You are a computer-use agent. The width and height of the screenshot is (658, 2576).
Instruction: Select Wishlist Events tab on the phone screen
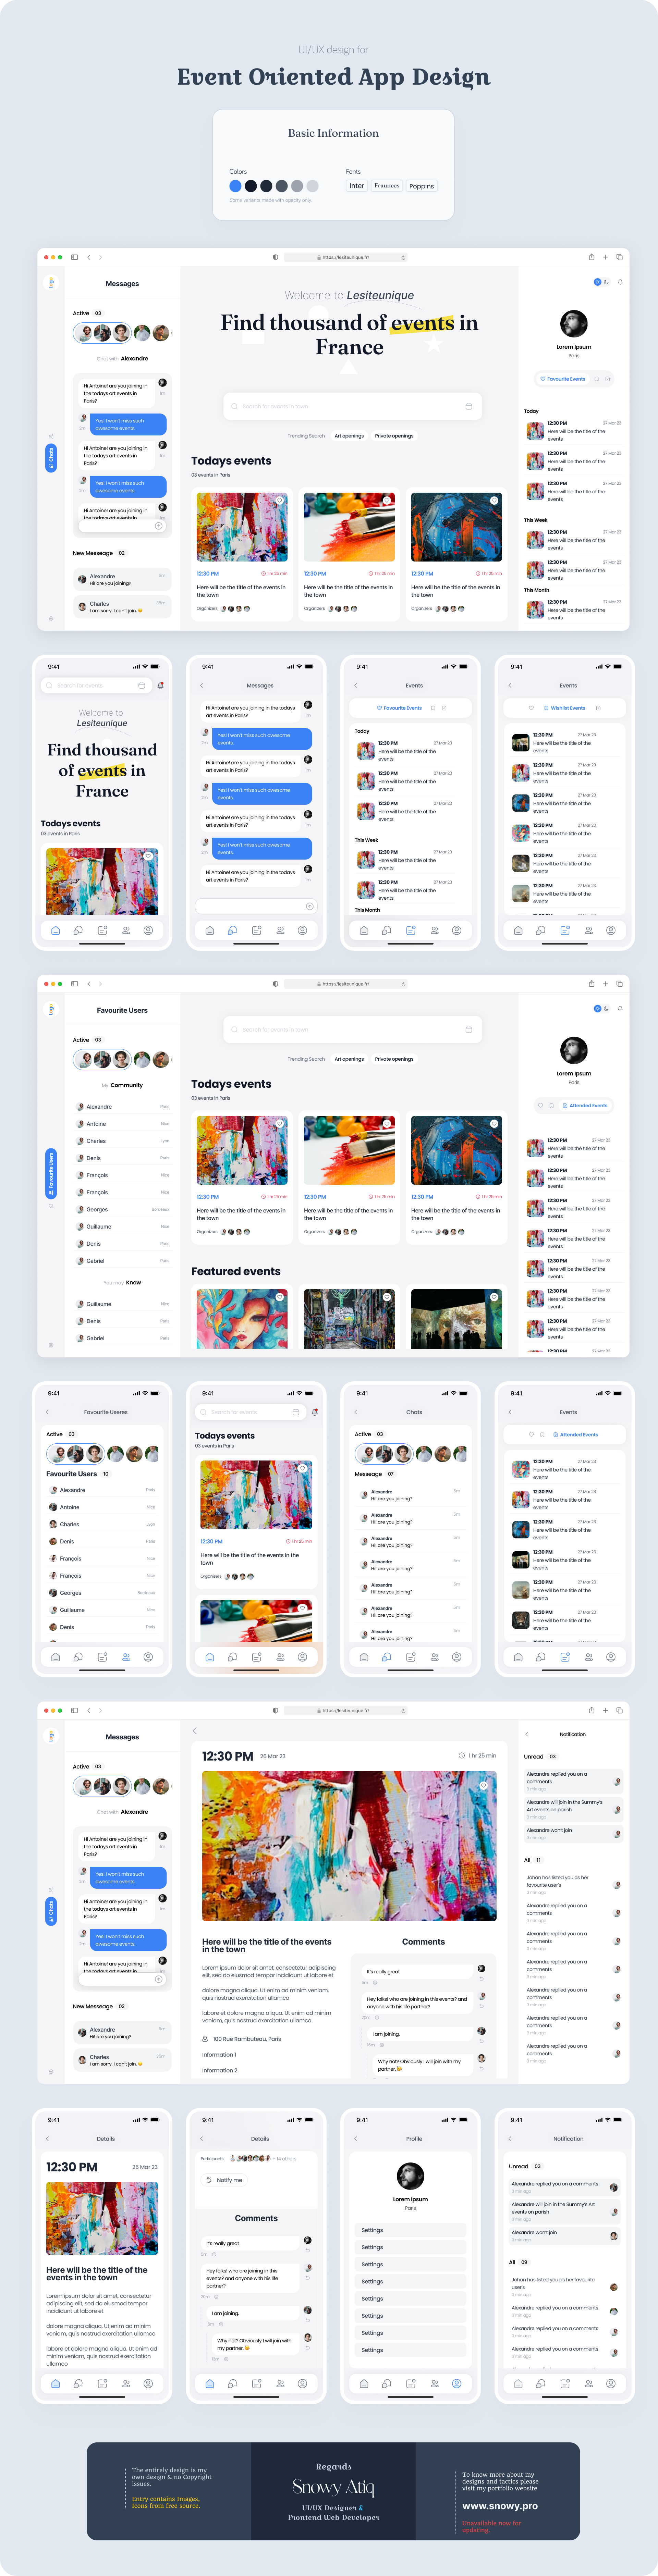pyautogui.click(x=565, y=708)
